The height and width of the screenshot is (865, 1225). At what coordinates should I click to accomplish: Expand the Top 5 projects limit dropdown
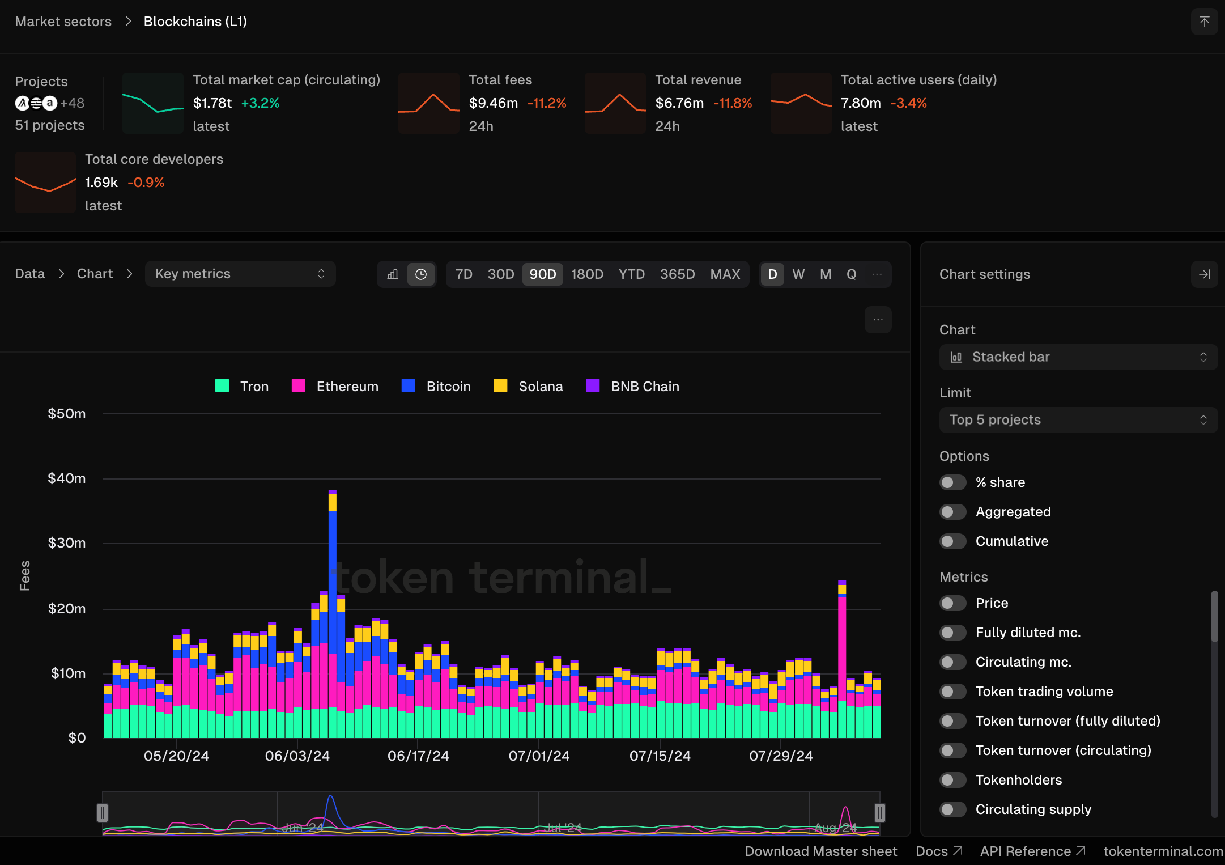coord(1078,420)
